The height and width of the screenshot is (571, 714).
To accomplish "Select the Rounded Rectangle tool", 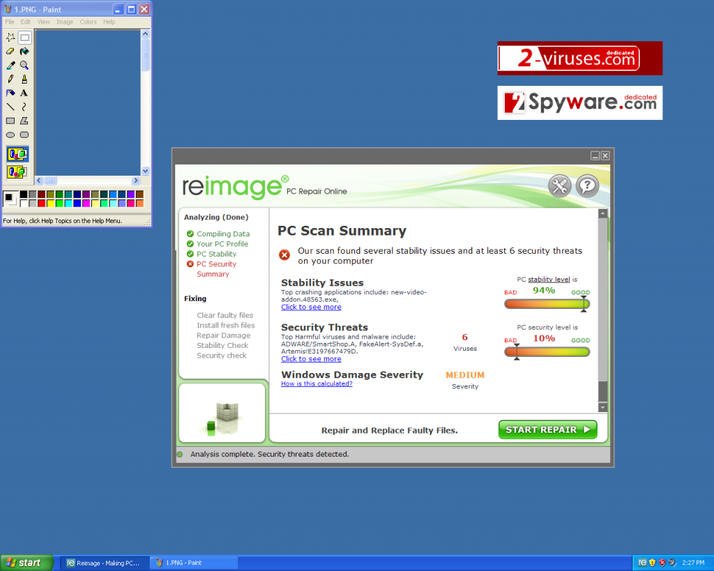I will pyautogui.click(x=24, y=135).
